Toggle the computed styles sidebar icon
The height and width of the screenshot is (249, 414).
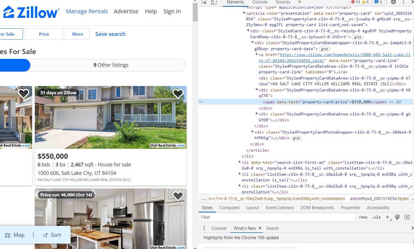coord(407,217)
